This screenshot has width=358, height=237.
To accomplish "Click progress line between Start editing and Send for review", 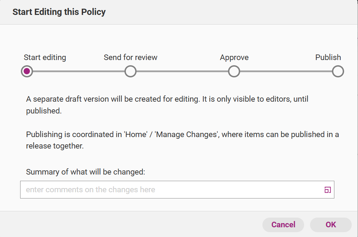I will (79, 71).
